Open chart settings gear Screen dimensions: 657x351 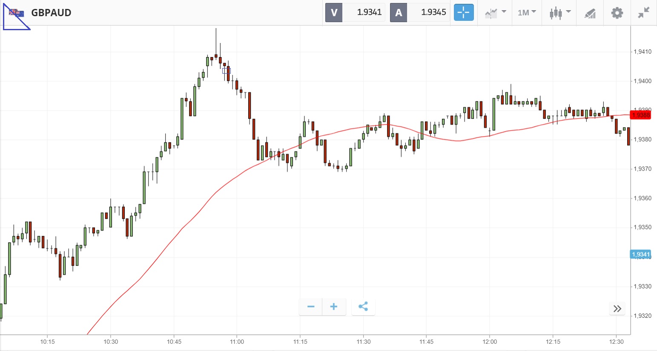tap(617, 13)
